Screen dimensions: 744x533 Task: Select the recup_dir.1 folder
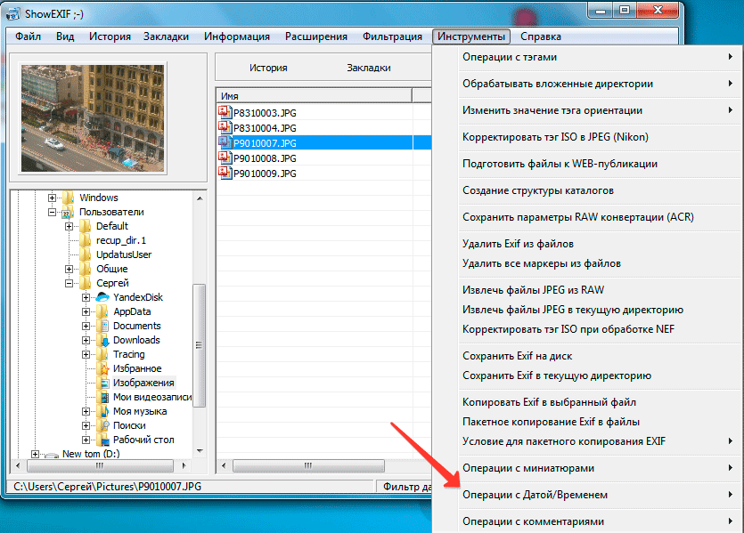[121, 240]
